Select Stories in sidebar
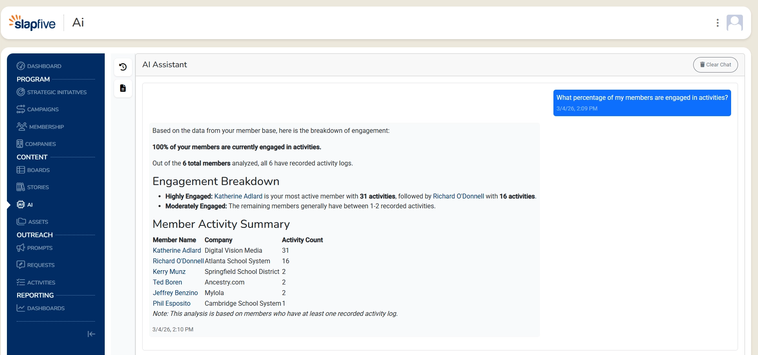Viewport: 758px width, 355px height. [x=33, y=187]
